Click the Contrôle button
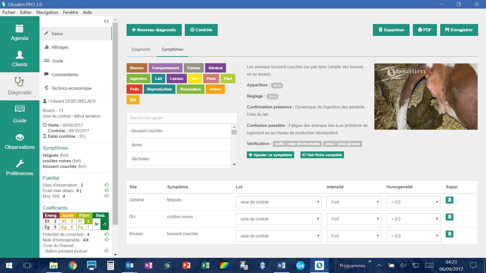 coord(201,30)
